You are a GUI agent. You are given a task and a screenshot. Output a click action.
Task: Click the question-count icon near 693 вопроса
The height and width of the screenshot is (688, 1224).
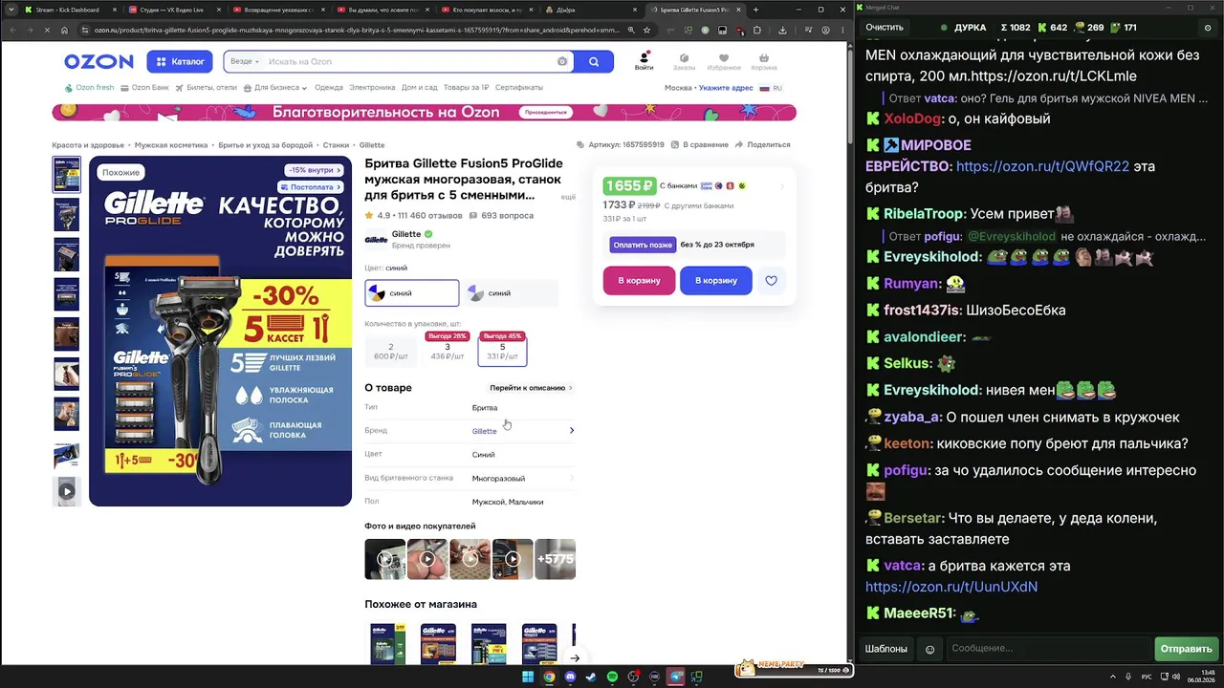(474, 216)
